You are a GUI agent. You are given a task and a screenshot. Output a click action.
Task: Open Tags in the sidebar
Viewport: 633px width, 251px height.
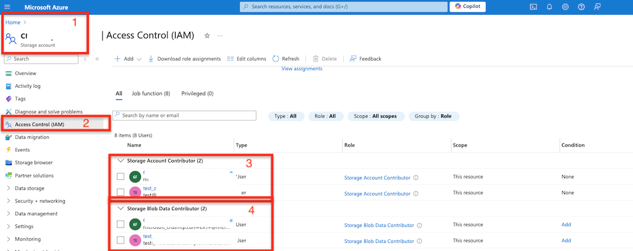20,98
